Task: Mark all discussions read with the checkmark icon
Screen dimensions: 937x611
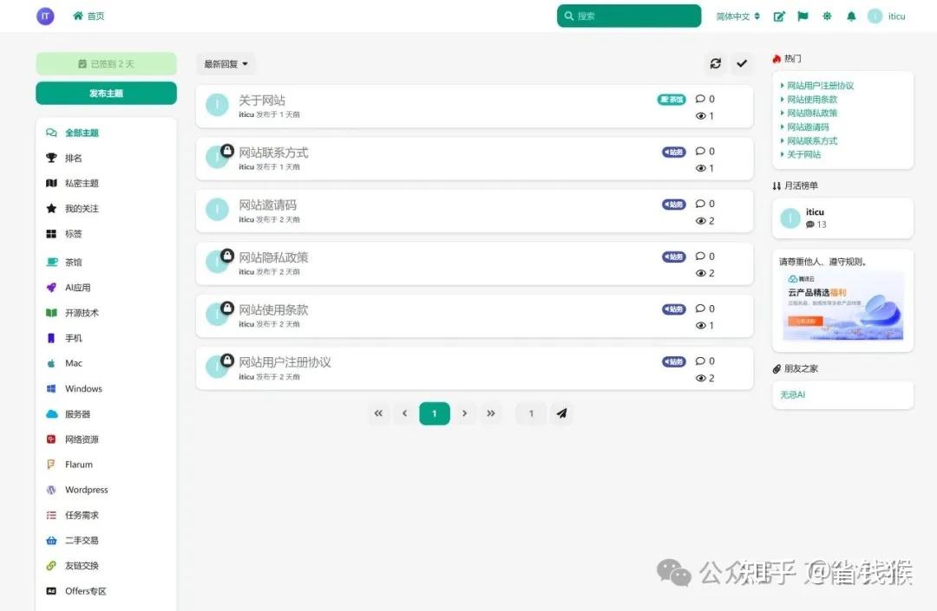Action: (742, 63)
